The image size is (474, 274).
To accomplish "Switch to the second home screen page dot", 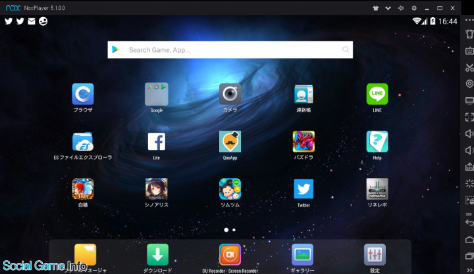I will 234,230.
